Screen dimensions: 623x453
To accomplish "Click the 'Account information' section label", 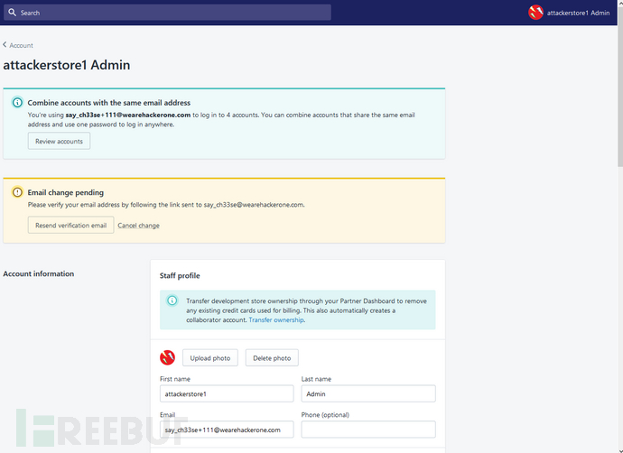I will tap(39, 273).
